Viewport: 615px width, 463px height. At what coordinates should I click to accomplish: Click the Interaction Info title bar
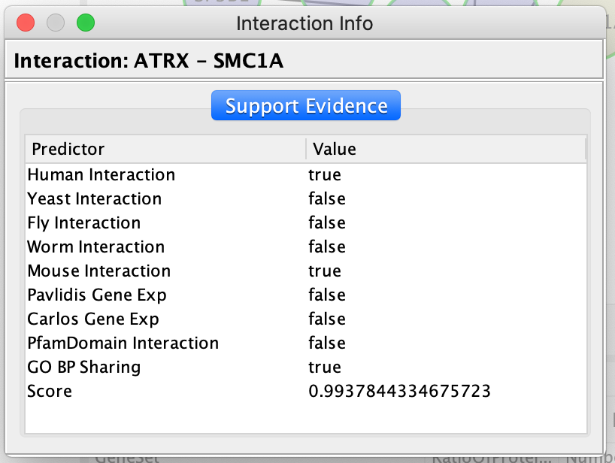pos(304,23)
